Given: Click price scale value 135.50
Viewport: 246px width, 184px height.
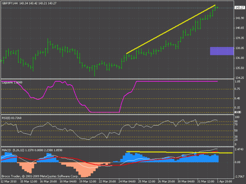Looking at the screenshot, I should pos(240,68).
